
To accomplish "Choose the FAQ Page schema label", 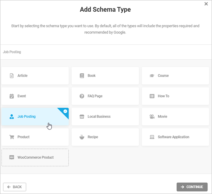I will [95, 96].
